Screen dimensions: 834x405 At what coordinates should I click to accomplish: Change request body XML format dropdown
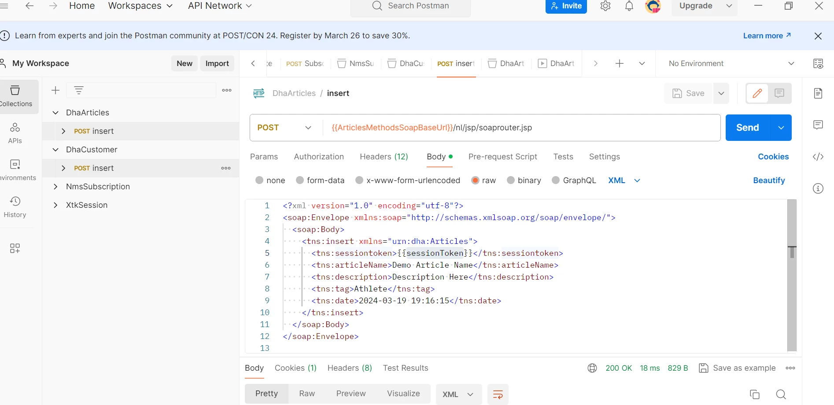point(624,180)
